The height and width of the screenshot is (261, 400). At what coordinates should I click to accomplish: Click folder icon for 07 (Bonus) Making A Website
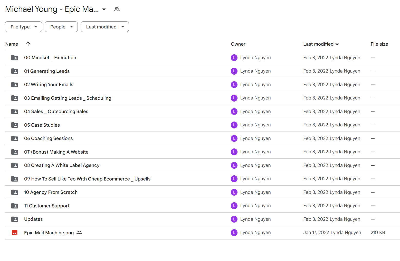15,152
